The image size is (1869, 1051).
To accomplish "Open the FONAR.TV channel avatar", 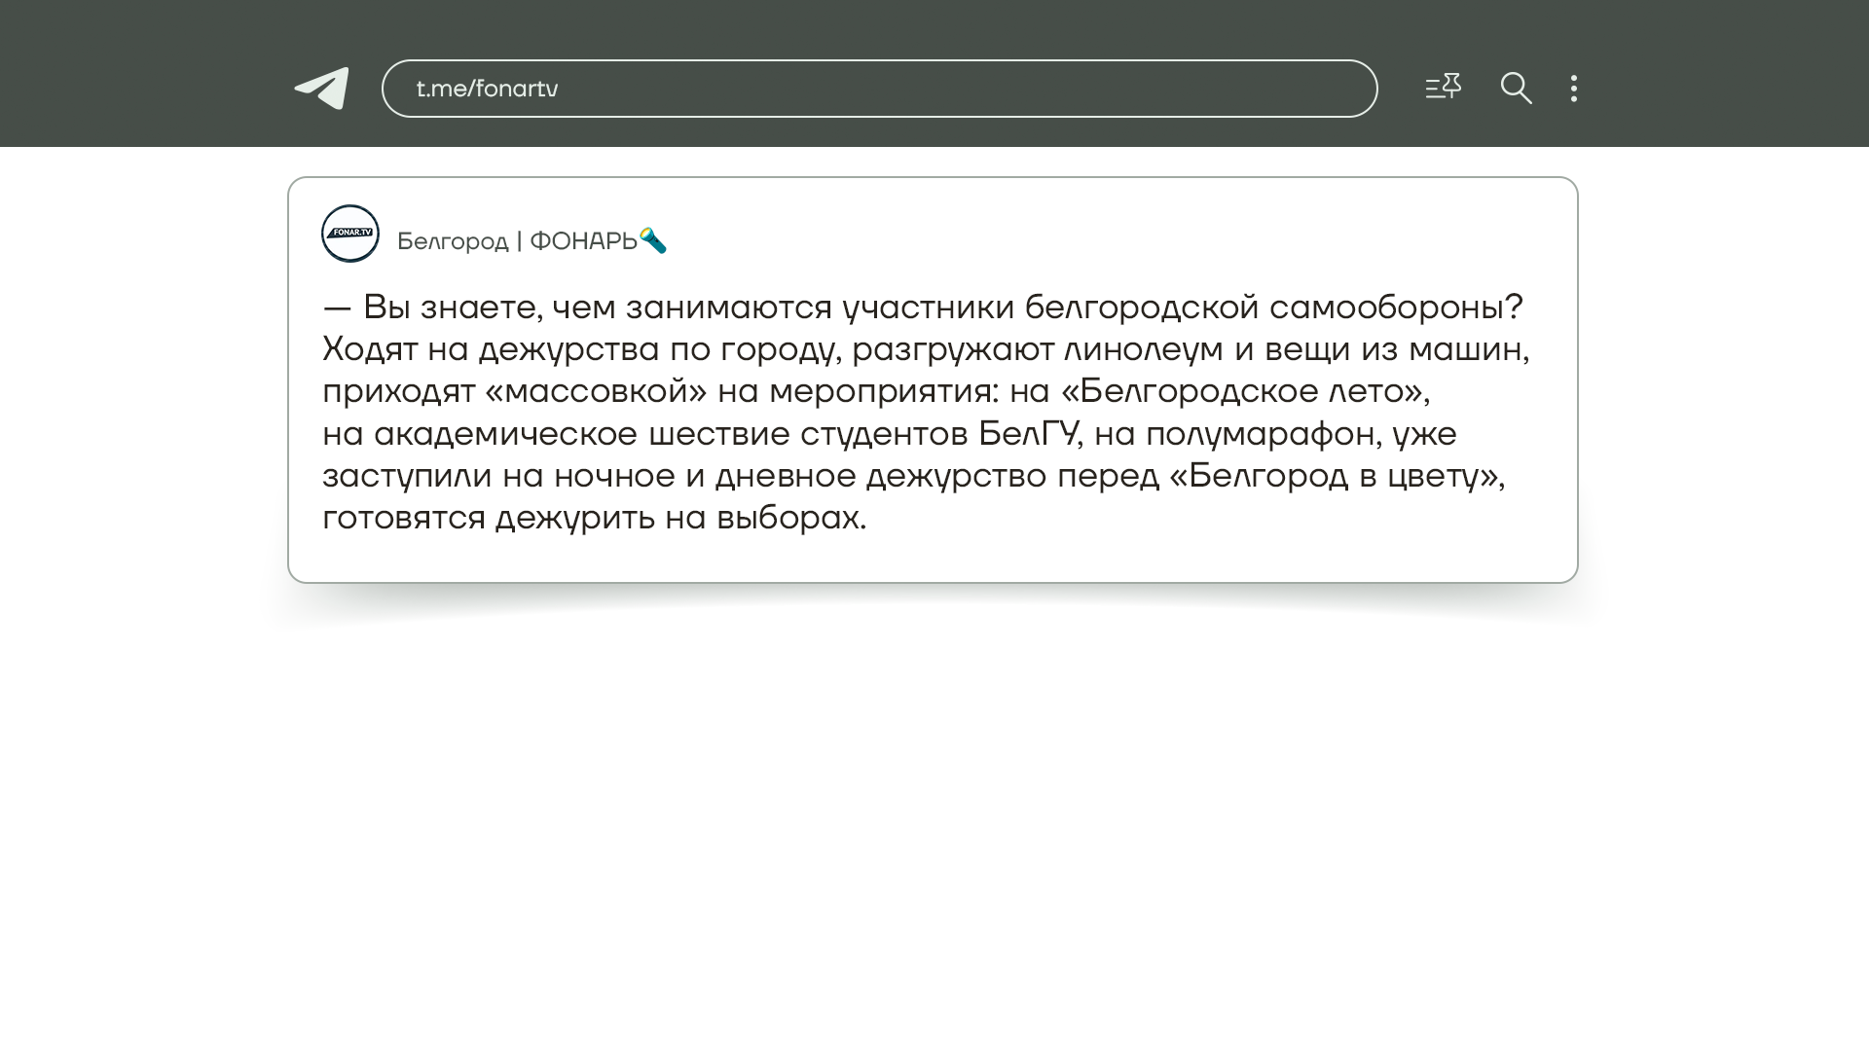I will pos(350,234).
